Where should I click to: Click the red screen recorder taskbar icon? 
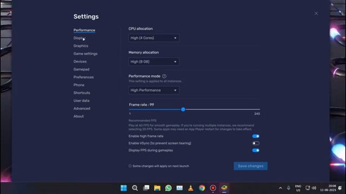pyautogui.click(x=213, y=188)
